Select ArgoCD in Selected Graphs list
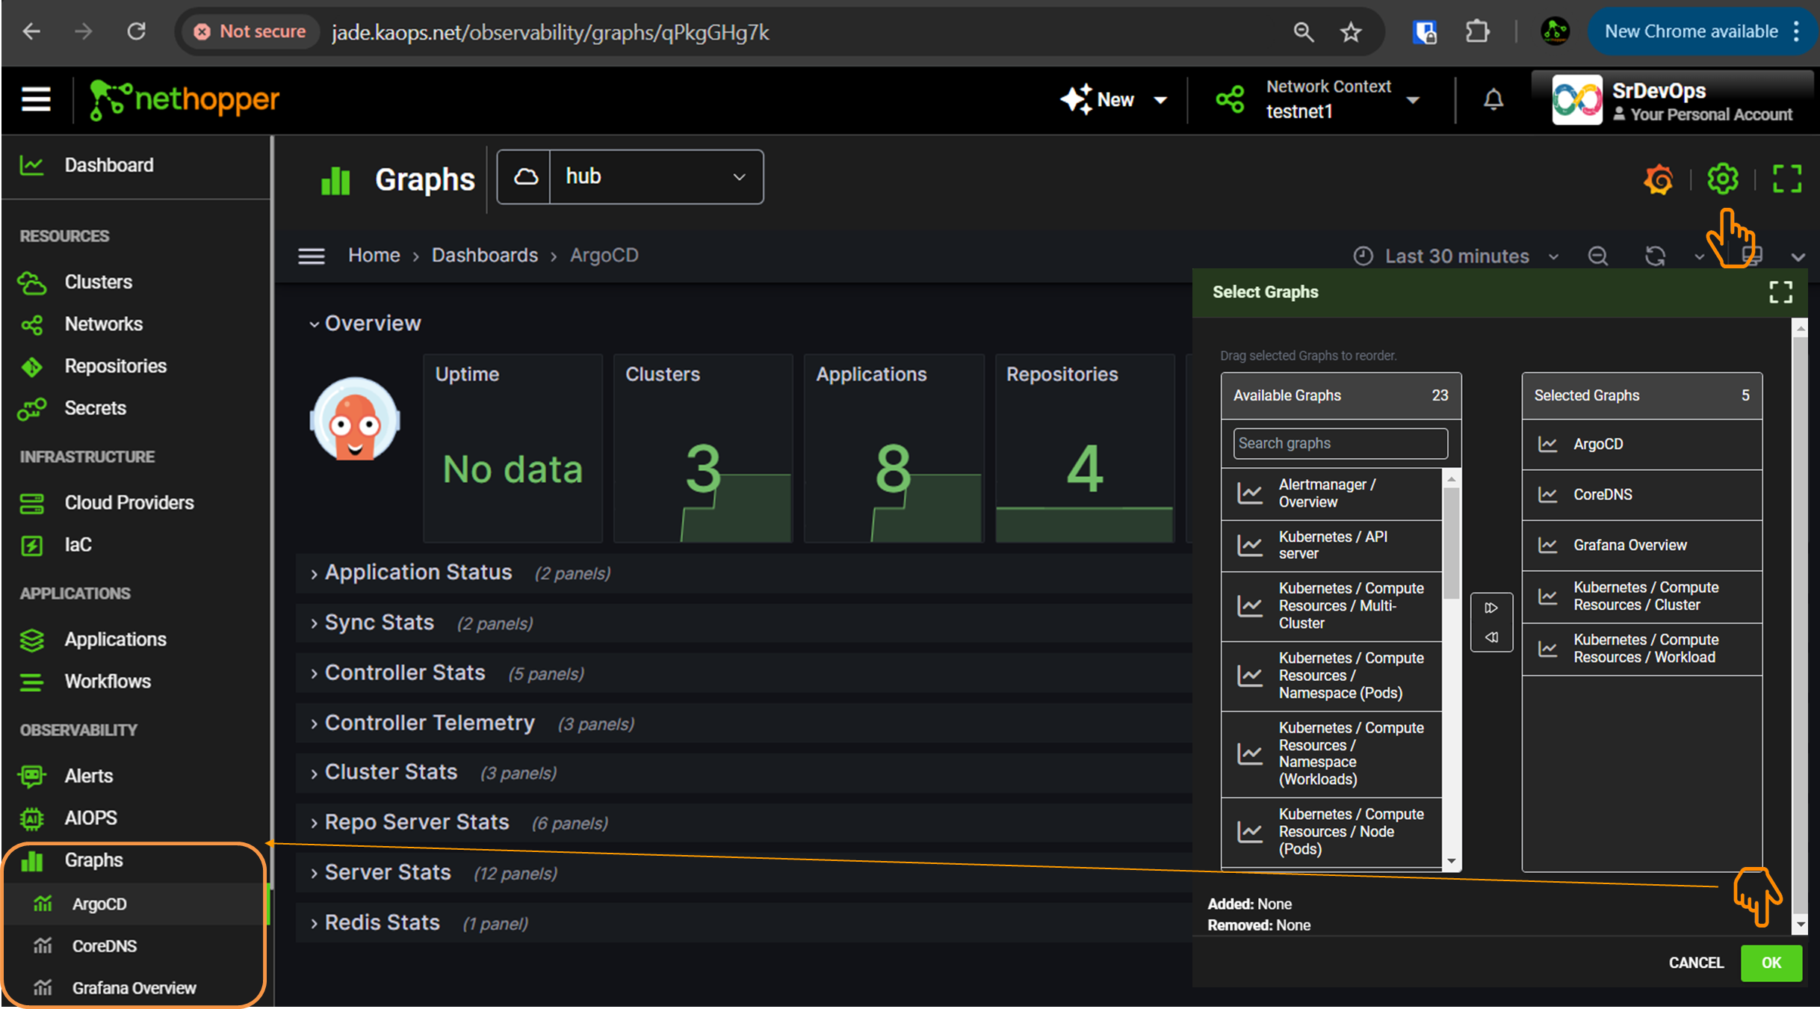 point(1642,445)
